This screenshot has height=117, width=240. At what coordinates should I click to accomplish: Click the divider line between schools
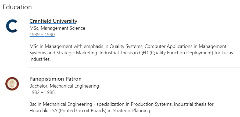pos(134,67)
